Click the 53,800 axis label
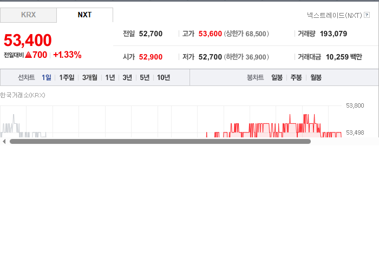The image size is (379, 265). (x=355, y=105)
